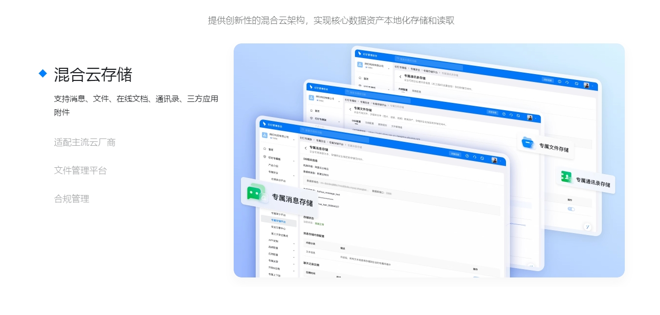Click the back arrow next to 专属消息存储 title
The height and width of the screenshot is (315, 660).
click(x=306, y=148)
